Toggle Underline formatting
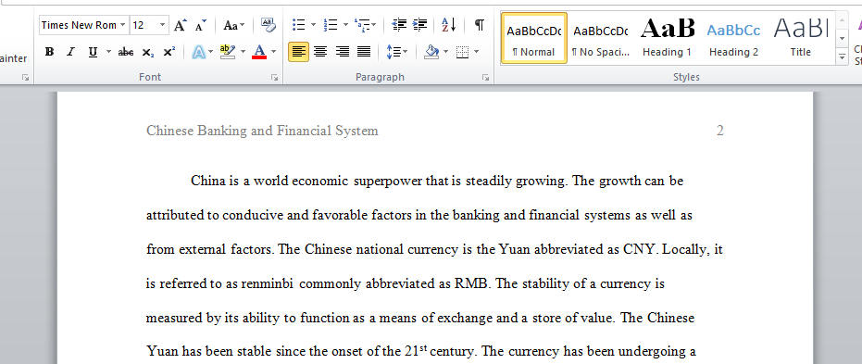The height and width of the screenshot is (364, 862). (93, 52)
